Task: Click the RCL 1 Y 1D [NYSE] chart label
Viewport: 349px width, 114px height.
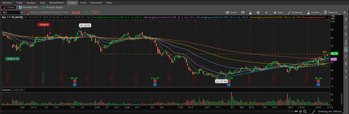Action: coord(12,17)
